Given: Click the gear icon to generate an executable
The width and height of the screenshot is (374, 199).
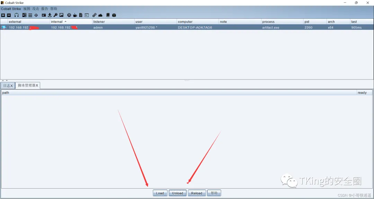Looking at the screenshot, I should [69, 15].
